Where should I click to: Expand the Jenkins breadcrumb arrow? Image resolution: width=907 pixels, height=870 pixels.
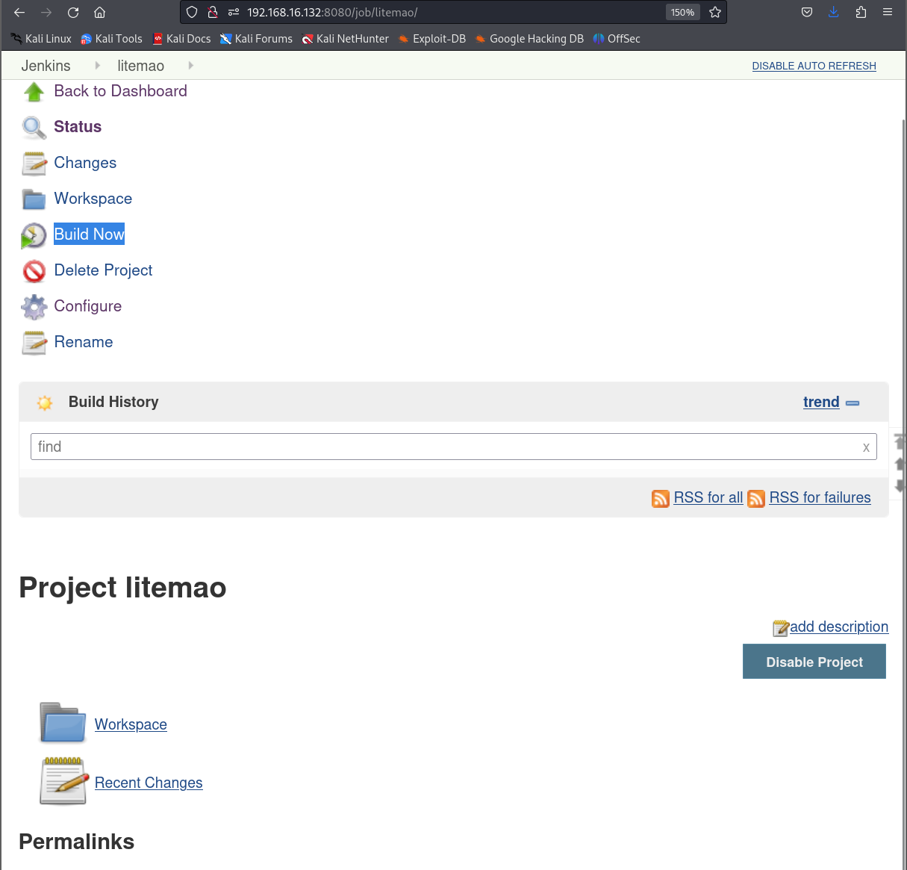(x=98, y=66)
